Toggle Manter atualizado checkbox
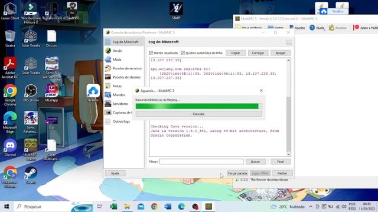 pos(151,53)
